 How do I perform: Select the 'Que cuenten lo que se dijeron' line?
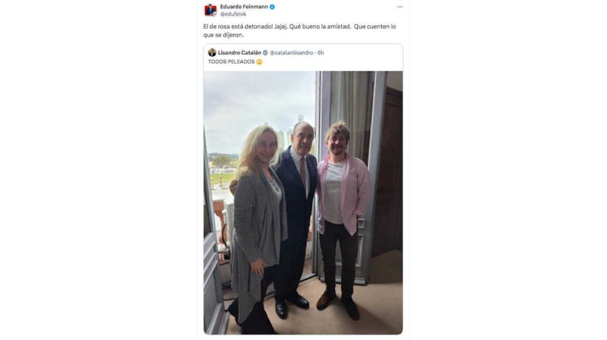299,31
